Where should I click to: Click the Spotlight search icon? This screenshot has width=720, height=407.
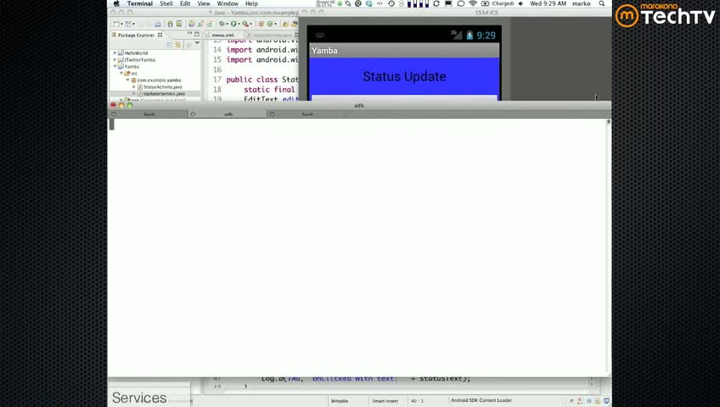(x=601, y=3)
